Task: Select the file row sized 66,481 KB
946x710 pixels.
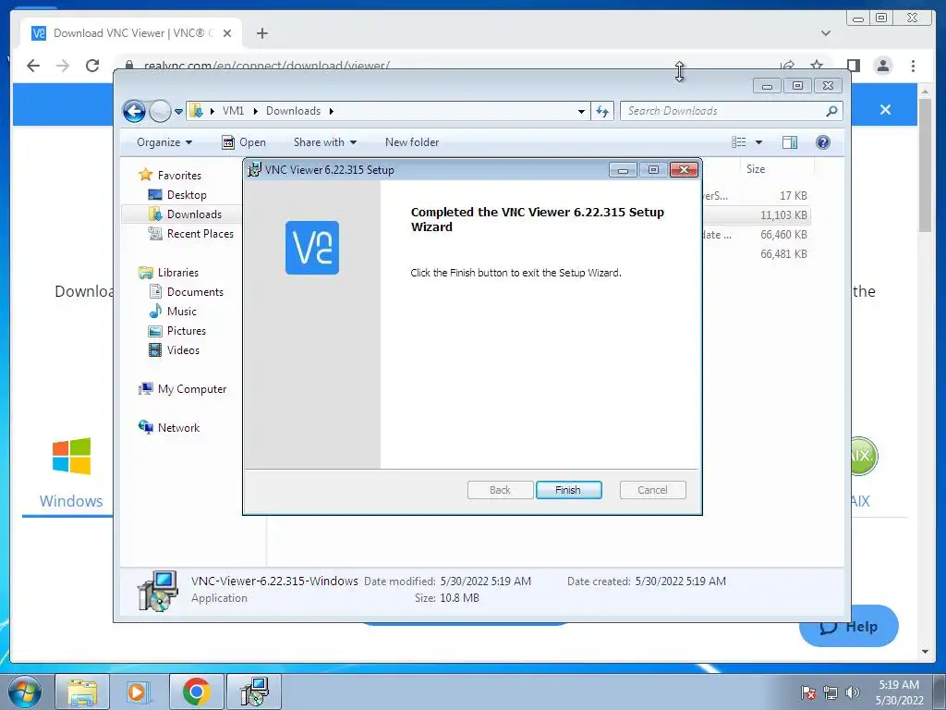Action: [756, 254]
